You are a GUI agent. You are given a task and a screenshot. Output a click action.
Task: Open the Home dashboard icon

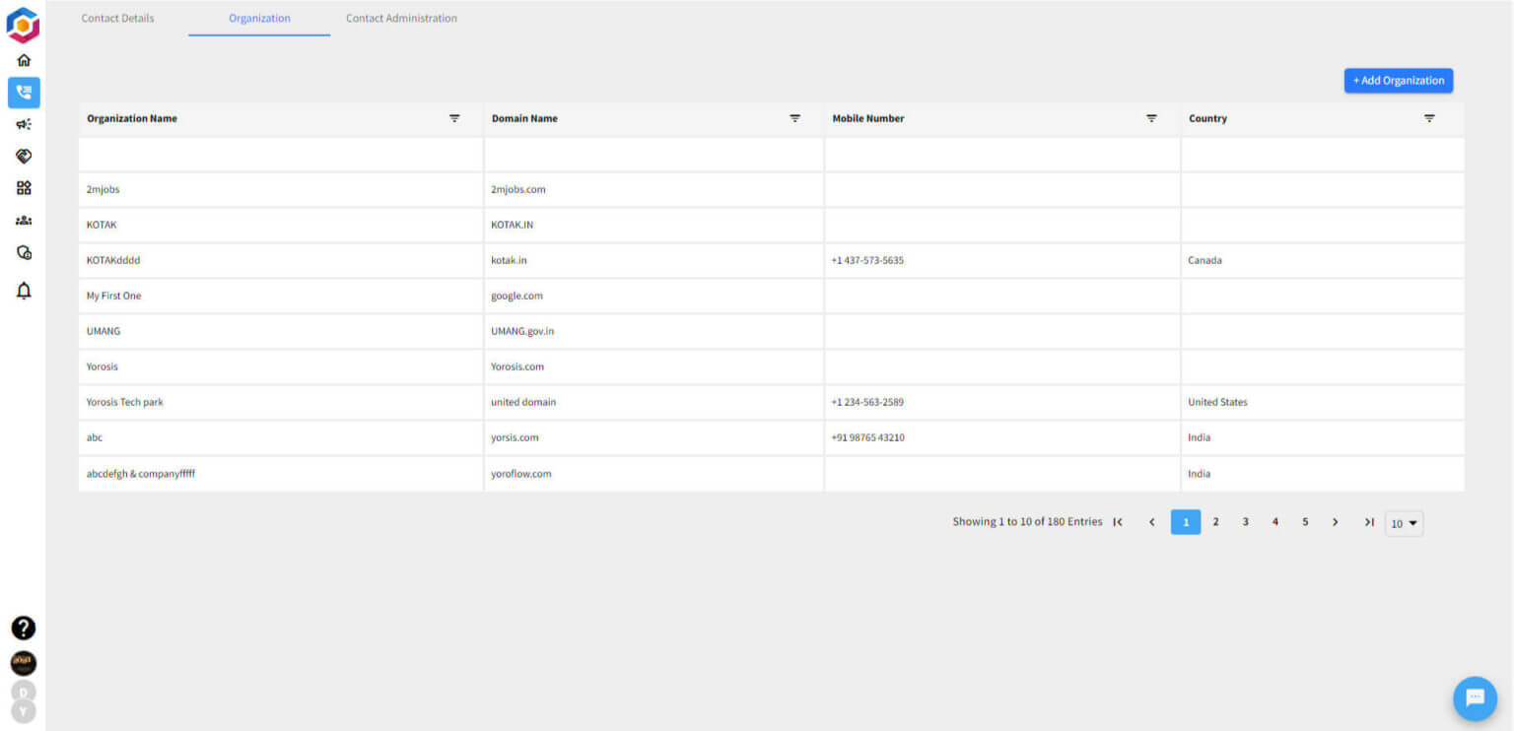click(x=23, y=59)
